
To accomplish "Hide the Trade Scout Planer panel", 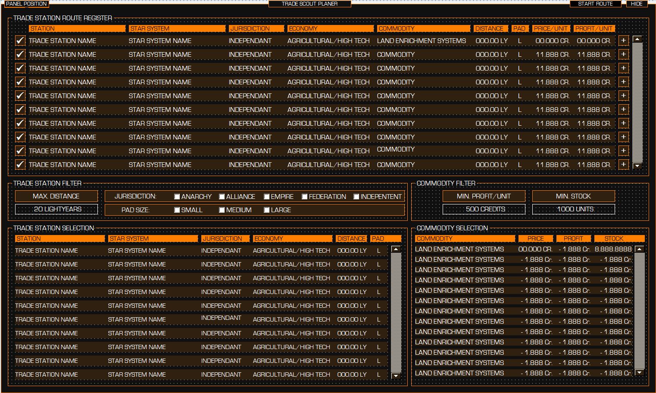I will [637, 4].
